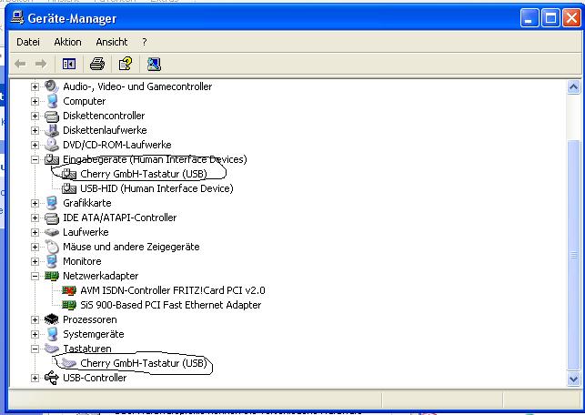Minimize the Geräte-Manager window
This screenshot has width=585, height=415.
[530, 18]
